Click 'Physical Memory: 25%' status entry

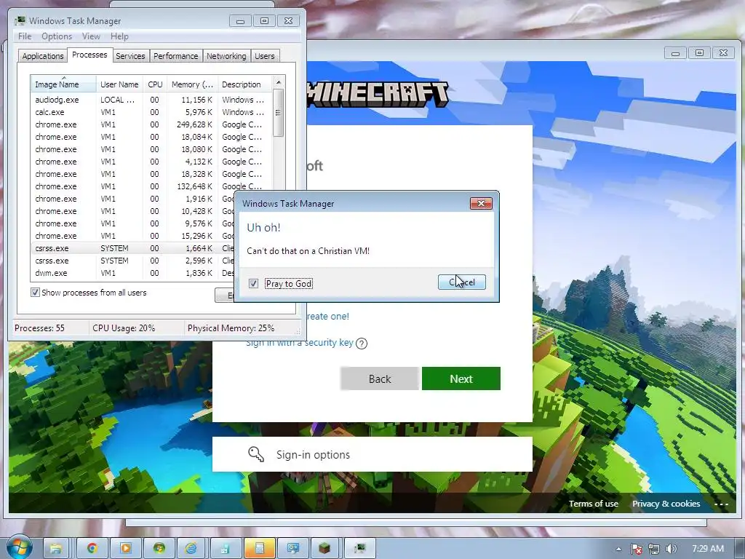[x=231, y=328]
